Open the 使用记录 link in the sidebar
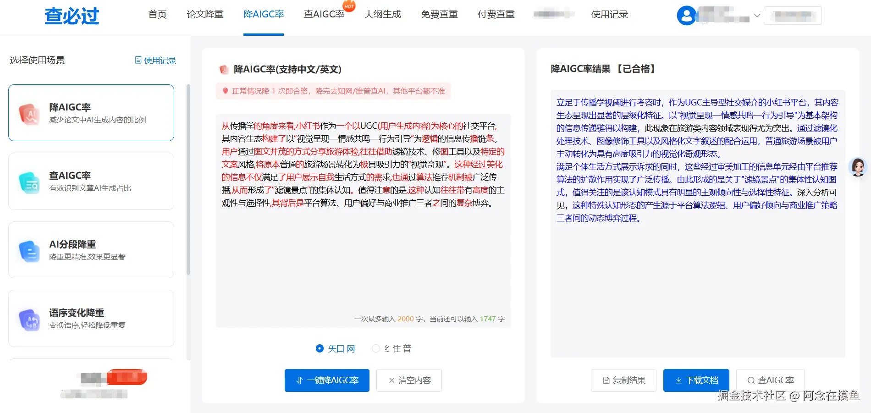The height and width of the screenshot is (413, 871). [155, 61]
